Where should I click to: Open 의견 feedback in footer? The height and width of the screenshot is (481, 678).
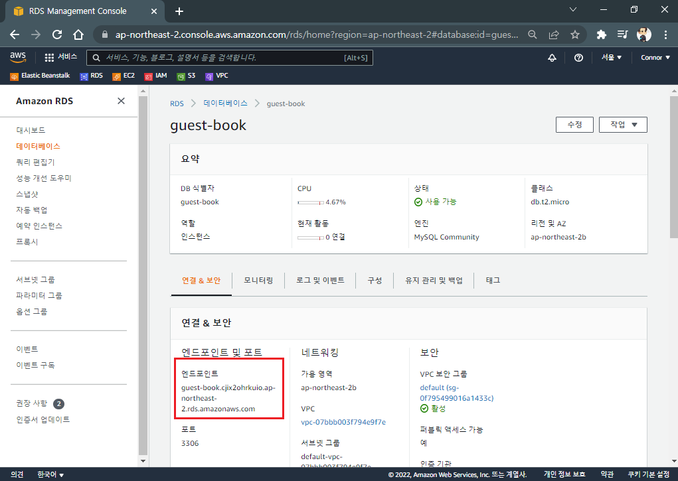point(17,474)
